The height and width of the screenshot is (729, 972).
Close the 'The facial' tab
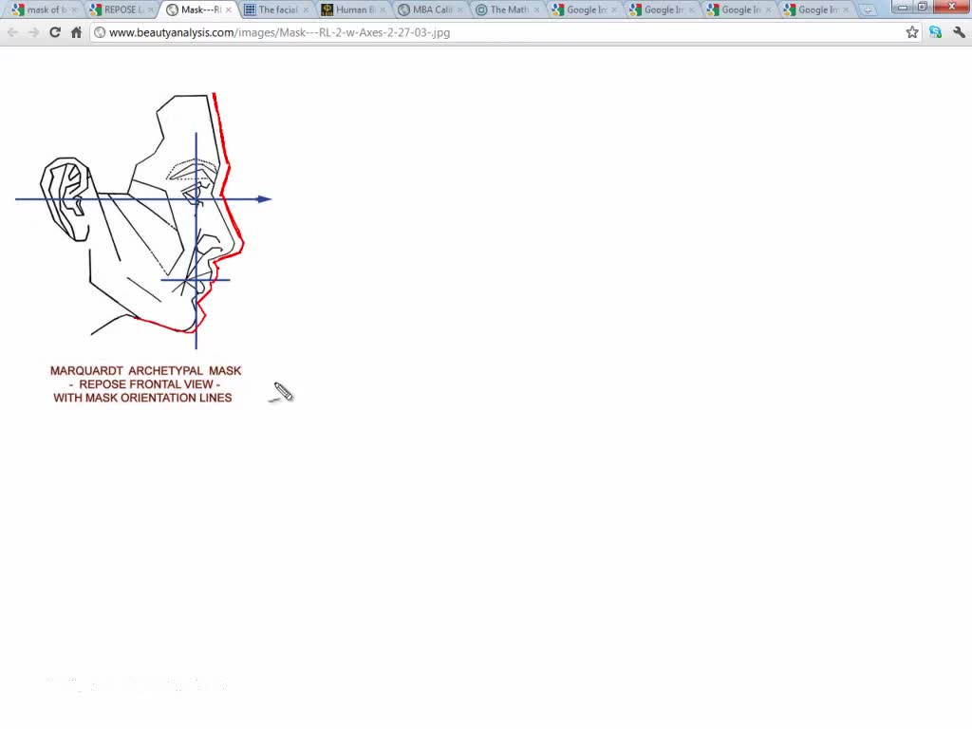point(306,9)
